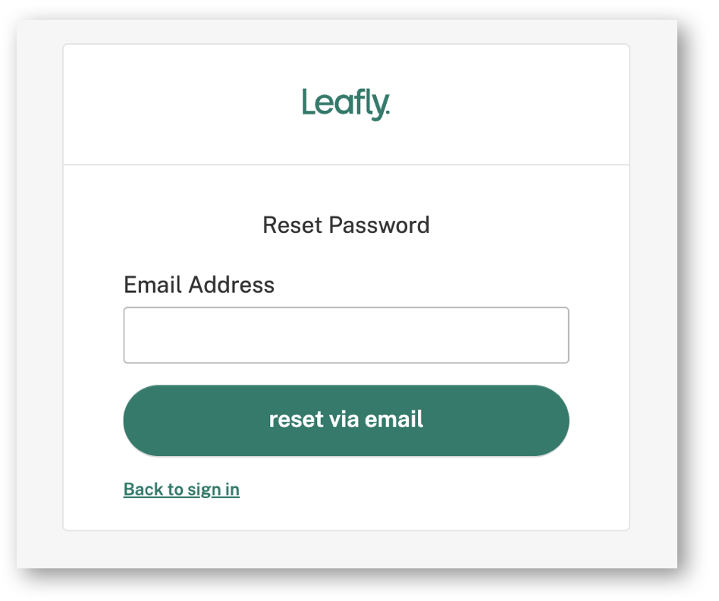Viewport: 719px width, 601px height.
Task: Activate the field under Email Address
Action: pos(346,335)
